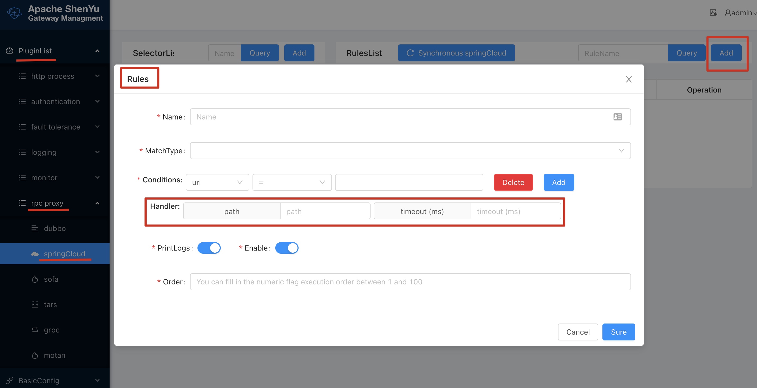Click the sofa flame icon
The image size is (757, 388).
pos(35,279)
